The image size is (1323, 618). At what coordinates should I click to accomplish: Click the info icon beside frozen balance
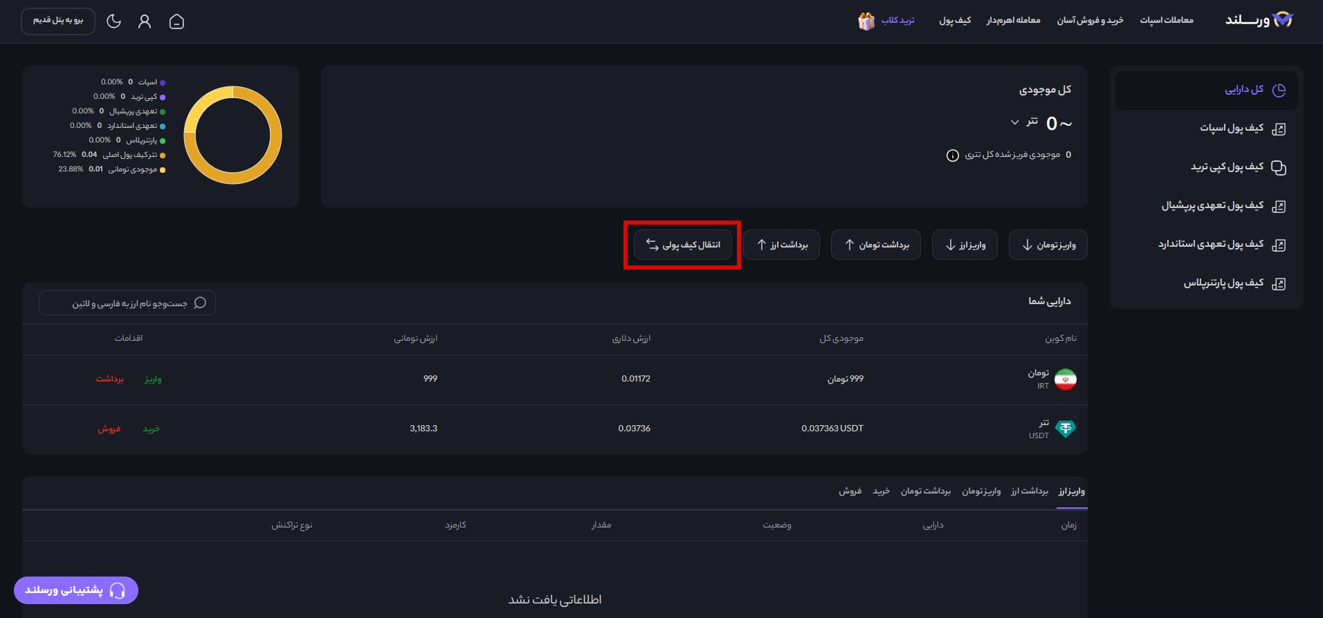[952, 156]
